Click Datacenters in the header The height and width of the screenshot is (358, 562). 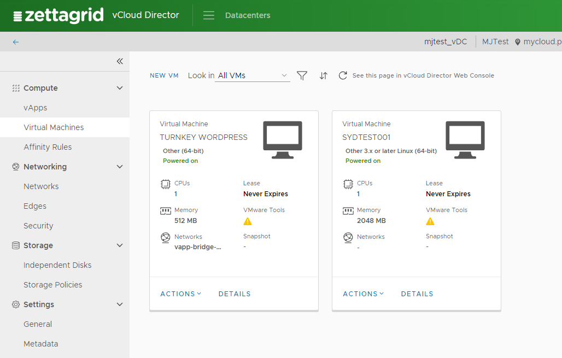point(248,15)
